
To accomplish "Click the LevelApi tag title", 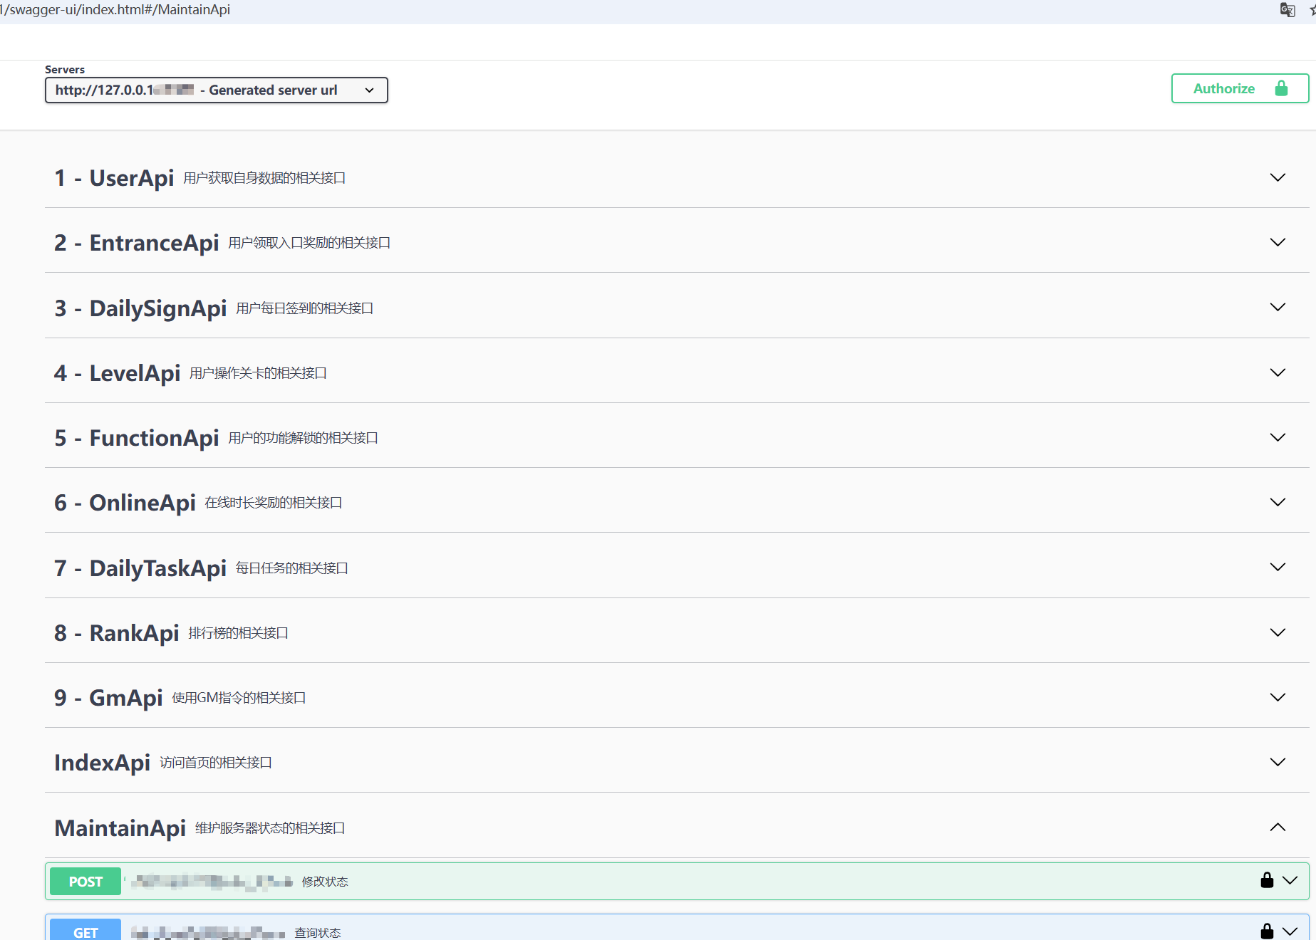I will tap(117, 373).
